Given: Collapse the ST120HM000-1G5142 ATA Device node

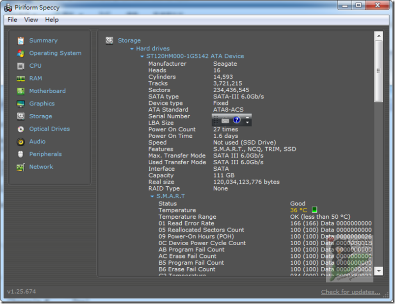Looking at the screenshot, I should [142, 56].
